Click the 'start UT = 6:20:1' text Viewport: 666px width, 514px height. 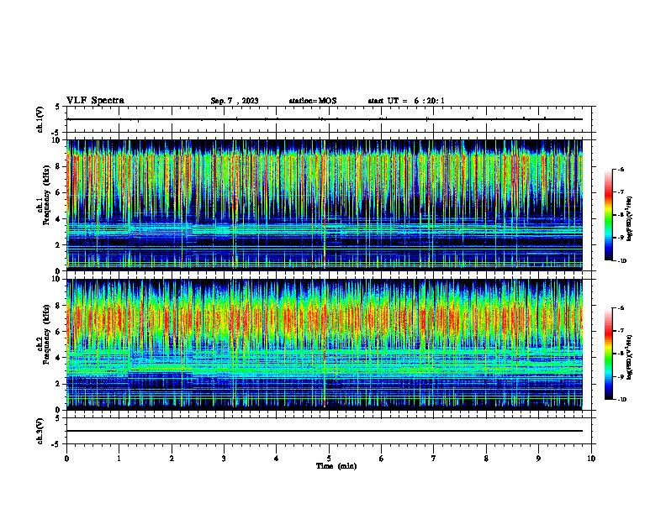coord(406,101)
